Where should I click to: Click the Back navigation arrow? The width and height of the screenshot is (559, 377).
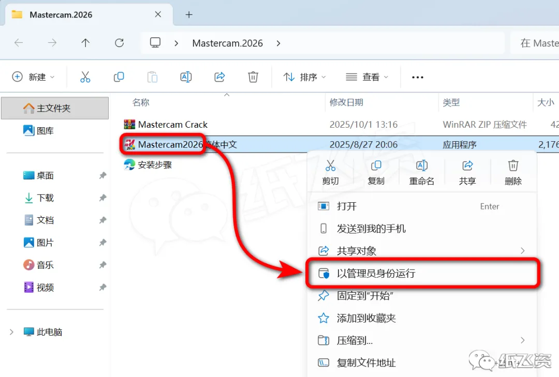point(19,43)
